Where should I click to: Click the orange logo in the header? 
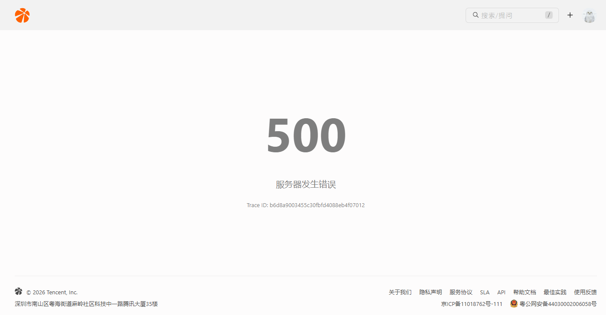[22, 16]
